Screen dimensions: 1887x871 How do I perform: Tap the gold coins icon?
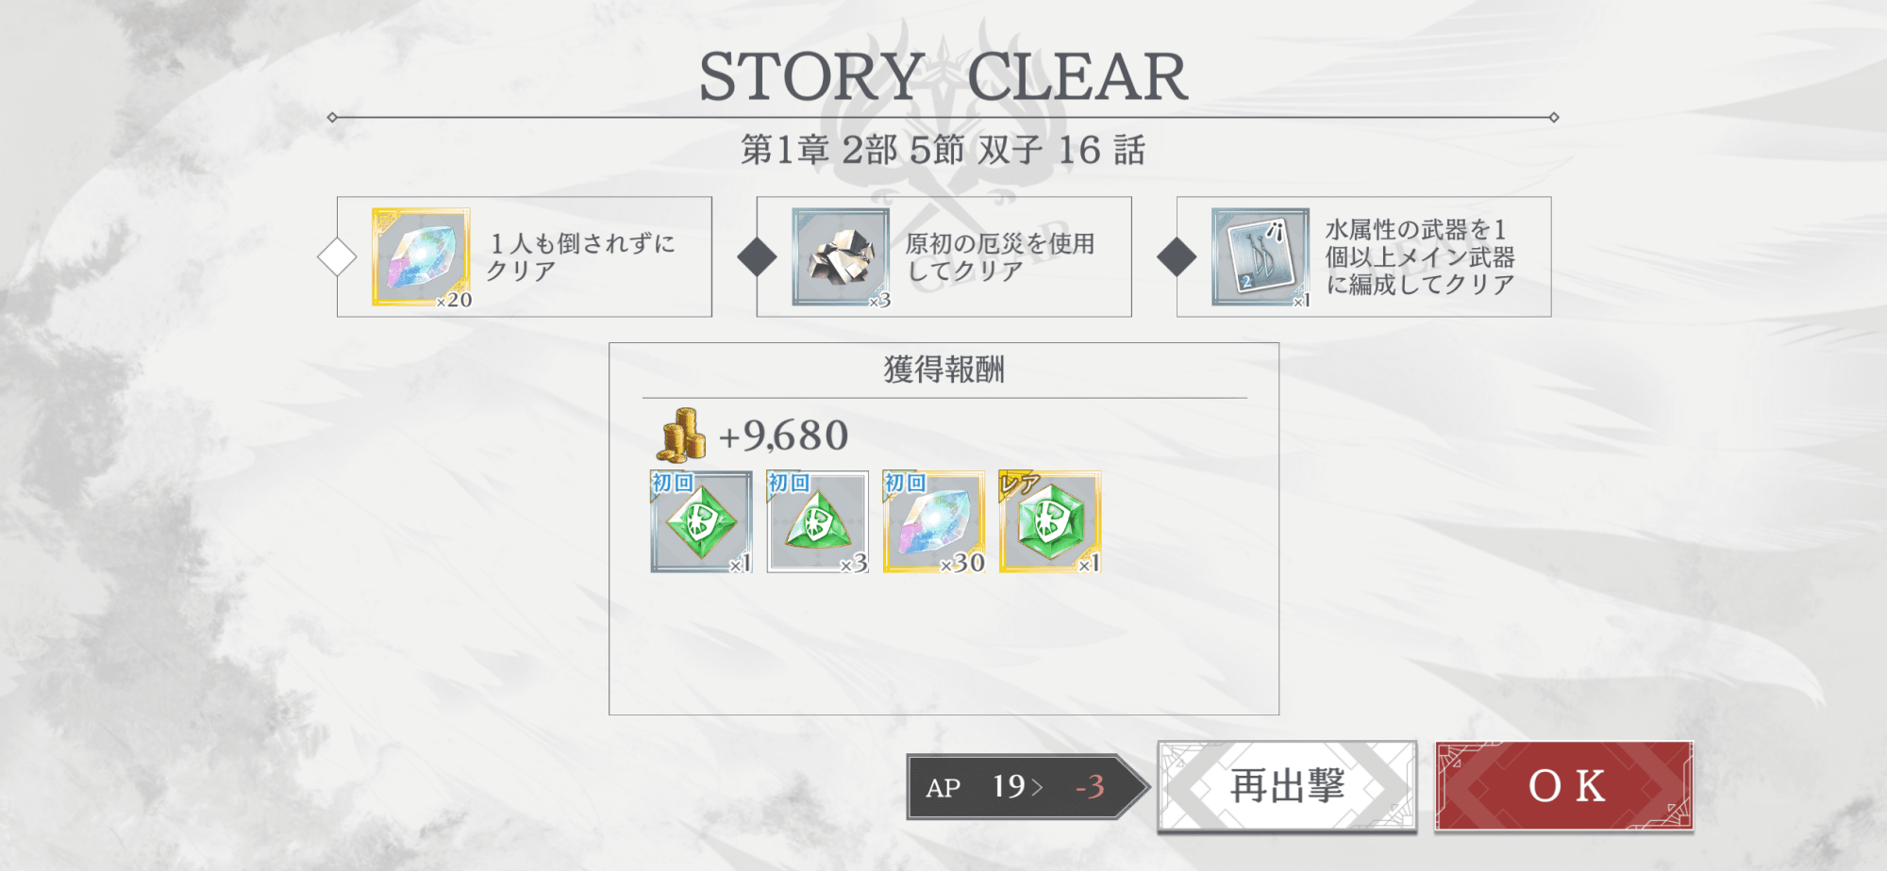[680, 435]
